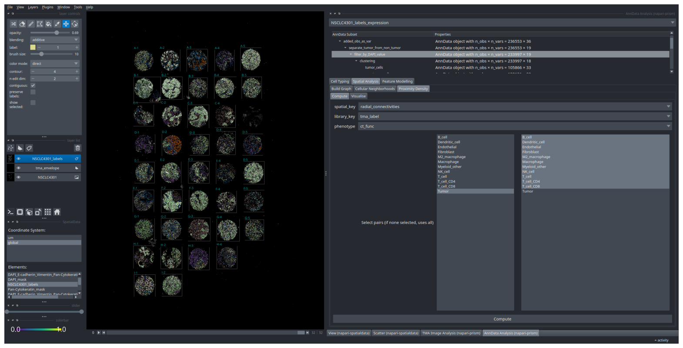Image resolution: width=683 pixels, height=348 pixels.
Task: Open the Cellular Neighborhoods tab
Action: pos(375,89)
